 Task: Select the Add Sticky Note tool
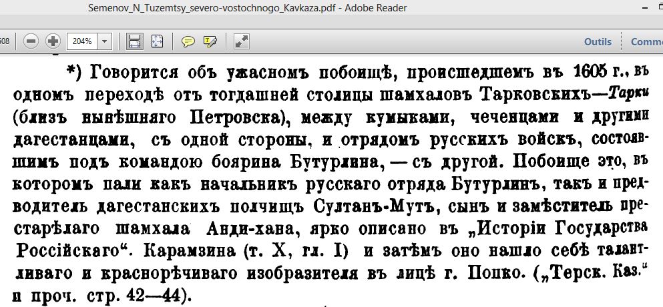[x=188, y=41]
